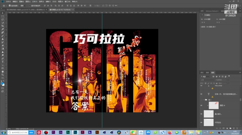Click the Quick Mask mode icon
This screenshot has width=242, height=135.
(3, 88)
